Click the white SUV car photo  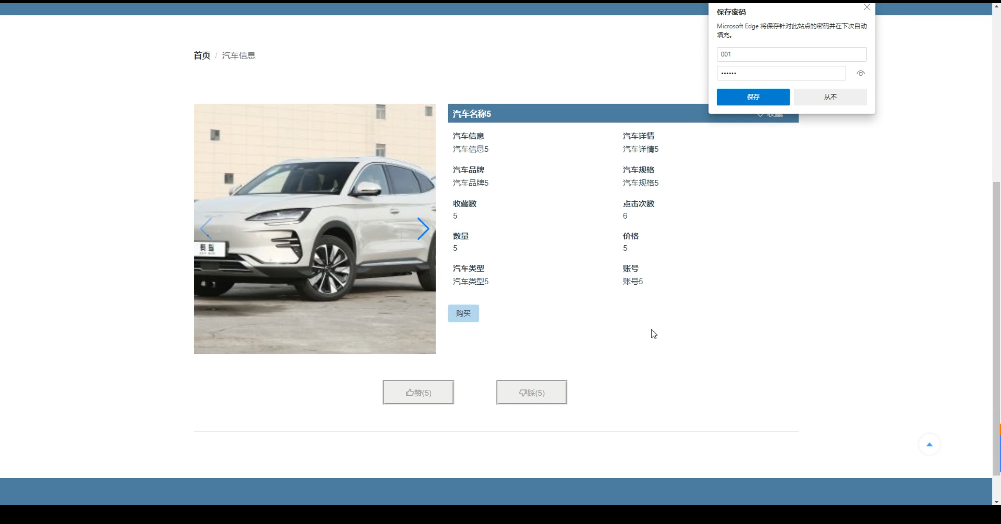point(314,229)
